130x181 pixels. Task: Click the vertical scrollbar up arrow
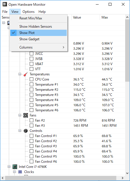tap(127, 17)
